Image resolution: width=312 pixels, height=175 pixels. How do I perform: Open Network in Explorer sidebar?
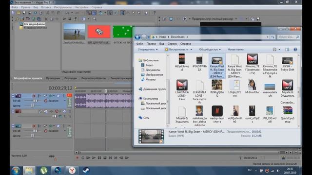tap(144, 118)
